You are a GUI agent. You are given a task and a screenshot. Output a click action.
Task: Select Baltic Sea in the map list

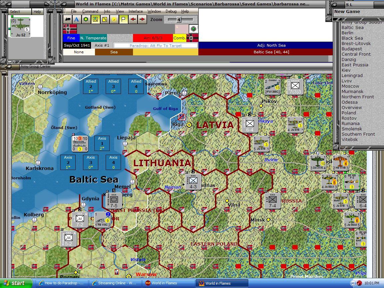pos(352,27)
